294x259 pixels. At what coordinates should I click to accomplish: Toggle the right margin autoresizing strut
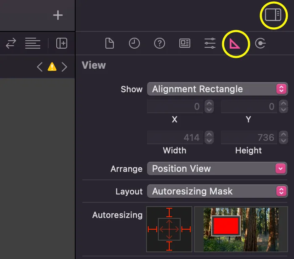pyautogui.click(x=186, y=229)
